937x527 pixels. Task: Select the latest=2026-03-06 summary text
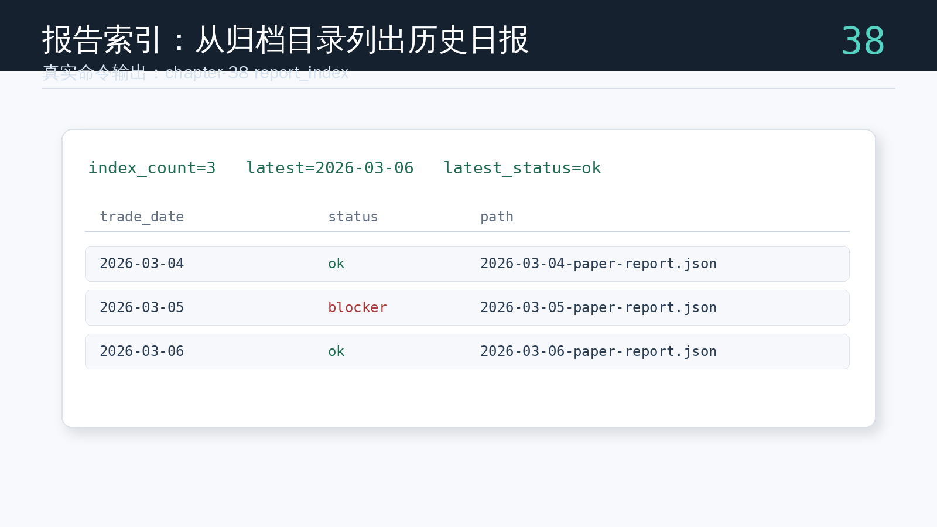(x=330, y=168)
